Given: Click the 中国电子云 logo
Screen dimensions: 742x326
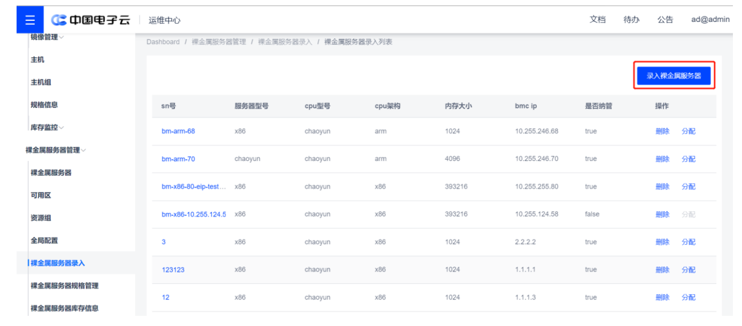Looking at the screenshot, I should pyautogui.click(x=91, y=20).
